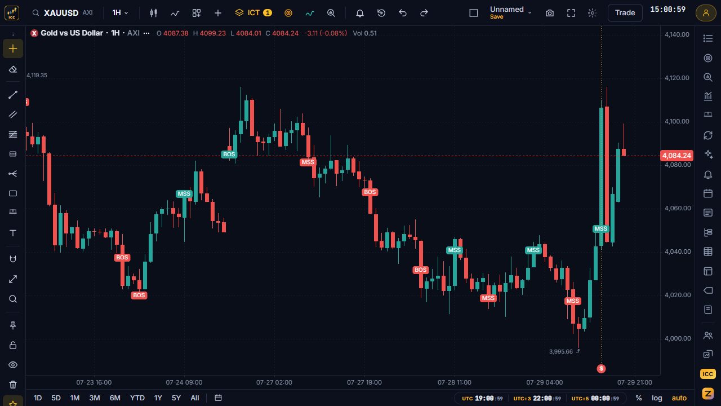
Task: Open the economic calendar in right sidebar
Action: point(708,193)
